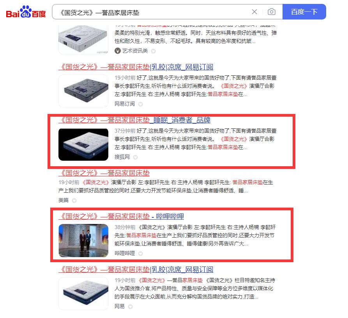The height and width of the screenshot is (318, 348).
Task: Click the Baidu logo
Action: tap(26, 12)
